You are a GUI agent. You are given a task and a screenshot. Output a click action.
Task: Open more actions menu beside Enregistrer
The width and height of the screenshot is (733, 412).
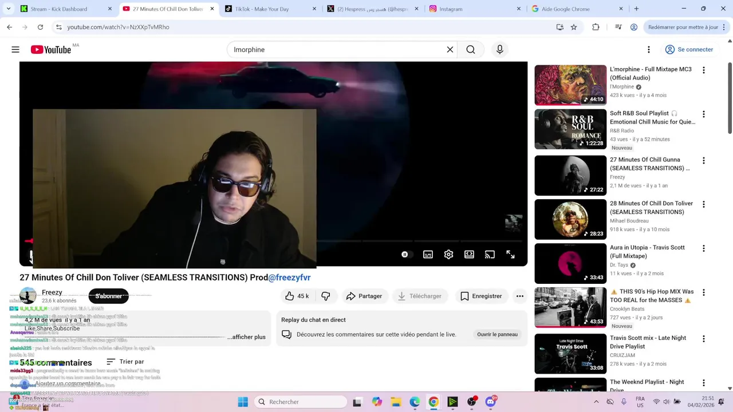(520, 296)
